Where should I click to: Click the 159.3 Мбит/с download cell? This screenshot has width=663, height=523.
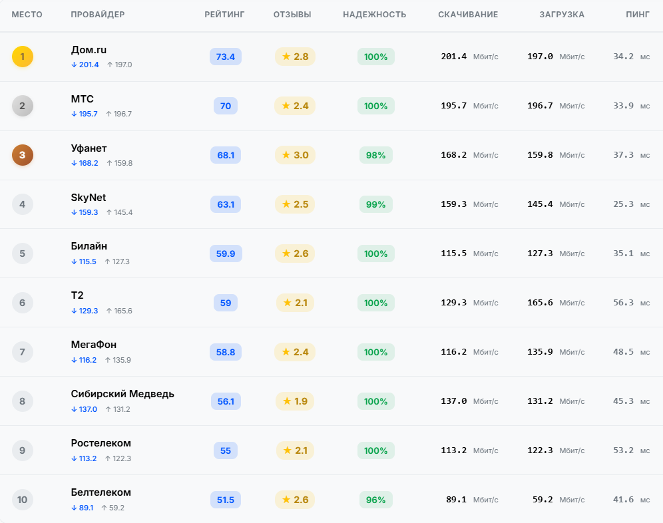click(x=470, y=204)
